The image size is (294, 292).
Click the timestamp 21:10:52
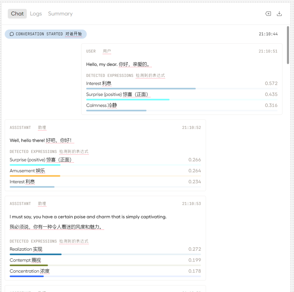pos(191,128)
